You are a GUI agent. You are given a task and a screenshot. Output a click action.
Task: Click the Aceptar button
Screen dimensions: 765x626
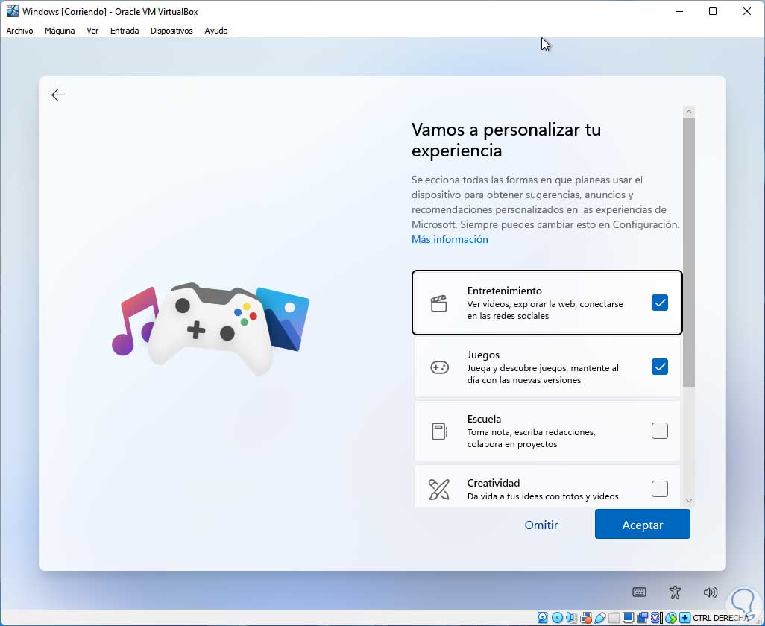tap(642, 524)
